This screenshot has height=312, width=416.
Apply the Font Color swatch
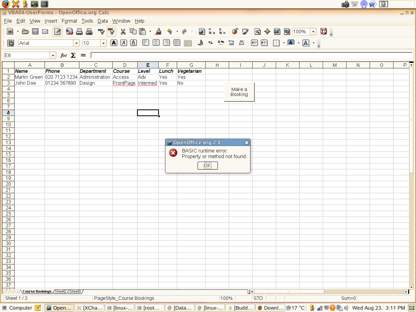[306, 43]
